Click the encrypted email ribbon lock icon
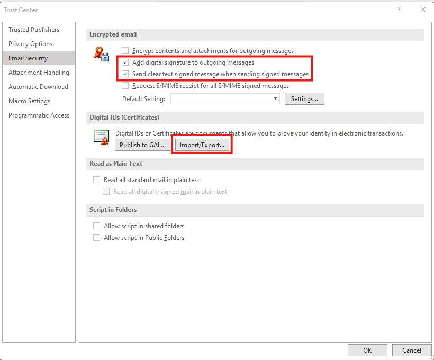 (x=101, y=54)
